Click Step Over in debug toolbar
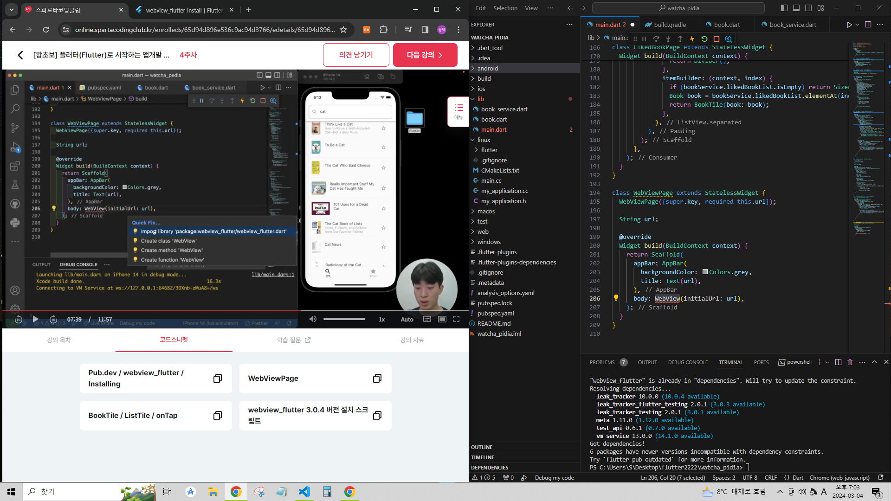This screenshot has width=891, height=501. click(656, 39)
